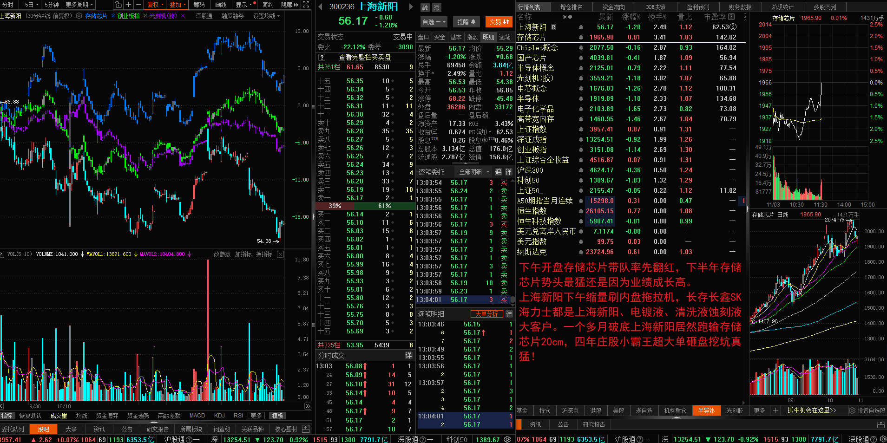Toggle 画线 drawing tools
Image resolution: width=887 pixels, height=443 pixels.
pos(221,5)
